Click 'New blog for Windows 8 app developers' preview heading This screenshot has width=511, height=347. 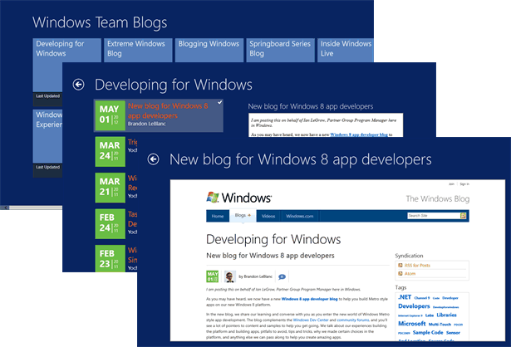click(x=311, y=106)
